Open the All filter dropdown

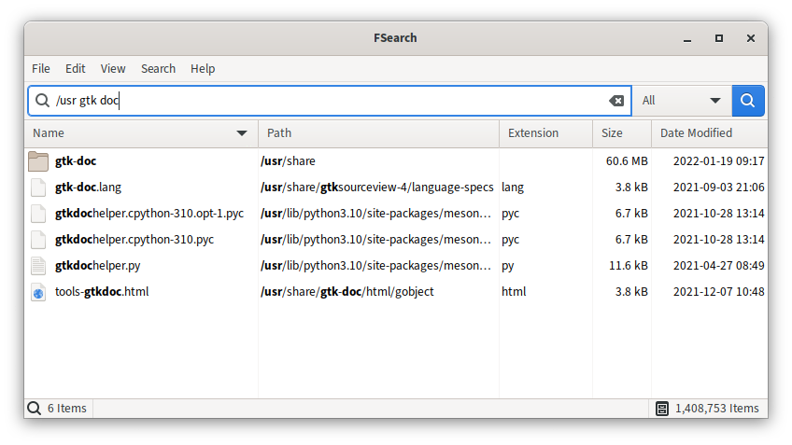681,101
